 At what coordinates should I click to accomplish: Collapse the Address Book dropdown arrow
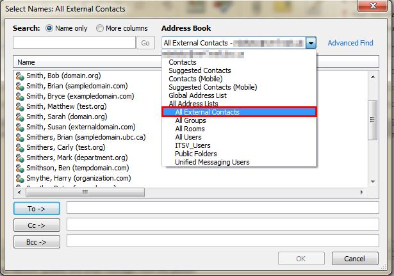(x=311, y=43)
